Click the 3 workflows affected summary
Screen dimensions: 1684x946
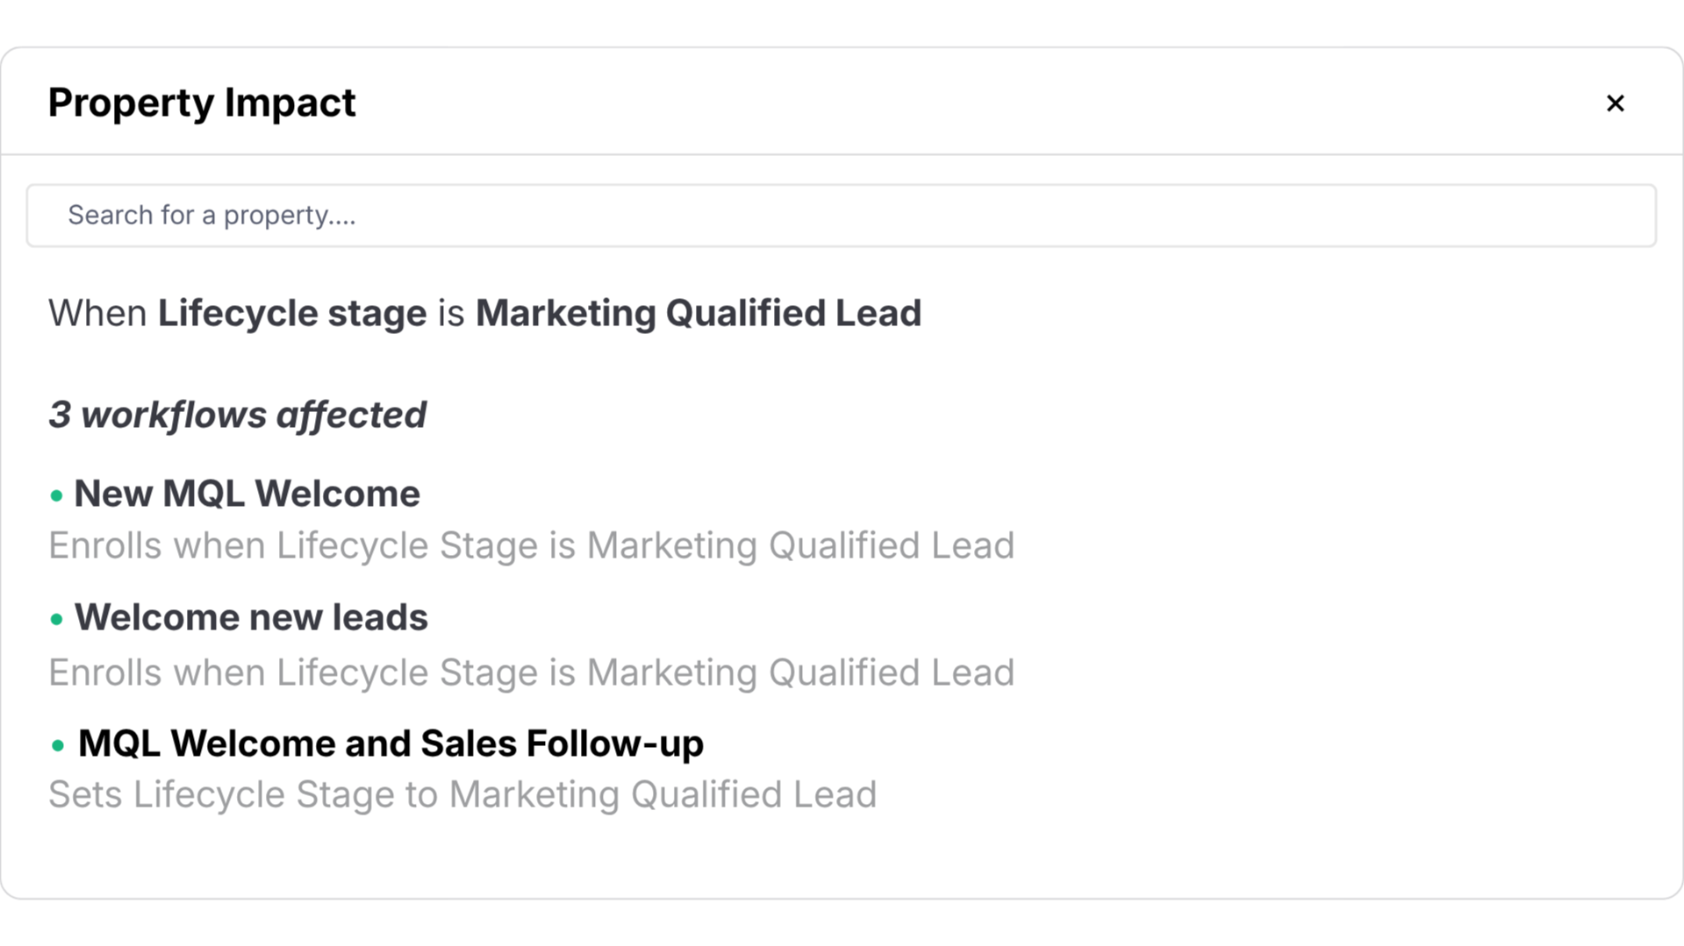point(237,415)
